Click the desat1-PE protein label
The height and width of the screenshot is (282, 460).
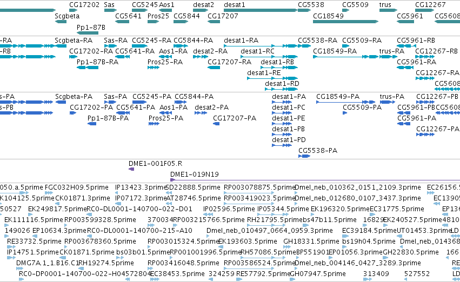(x=289, y=118)
